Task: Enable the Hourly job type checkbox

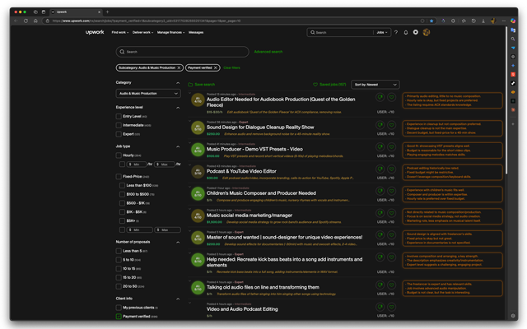Action: click(x=119, y=155)
